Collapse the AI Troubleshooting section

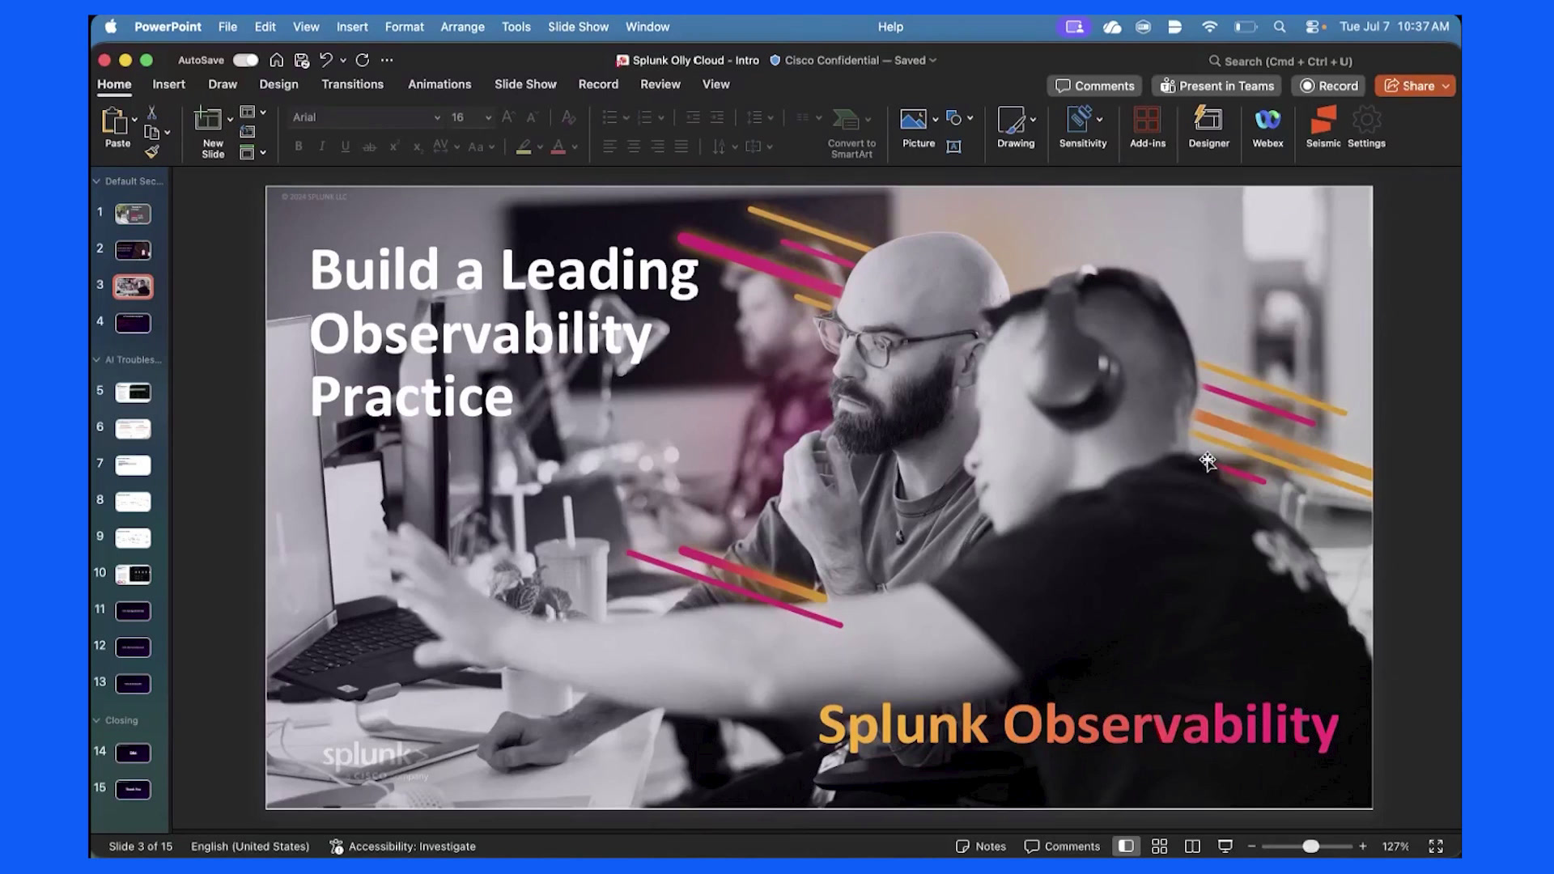tap(96, 359)
